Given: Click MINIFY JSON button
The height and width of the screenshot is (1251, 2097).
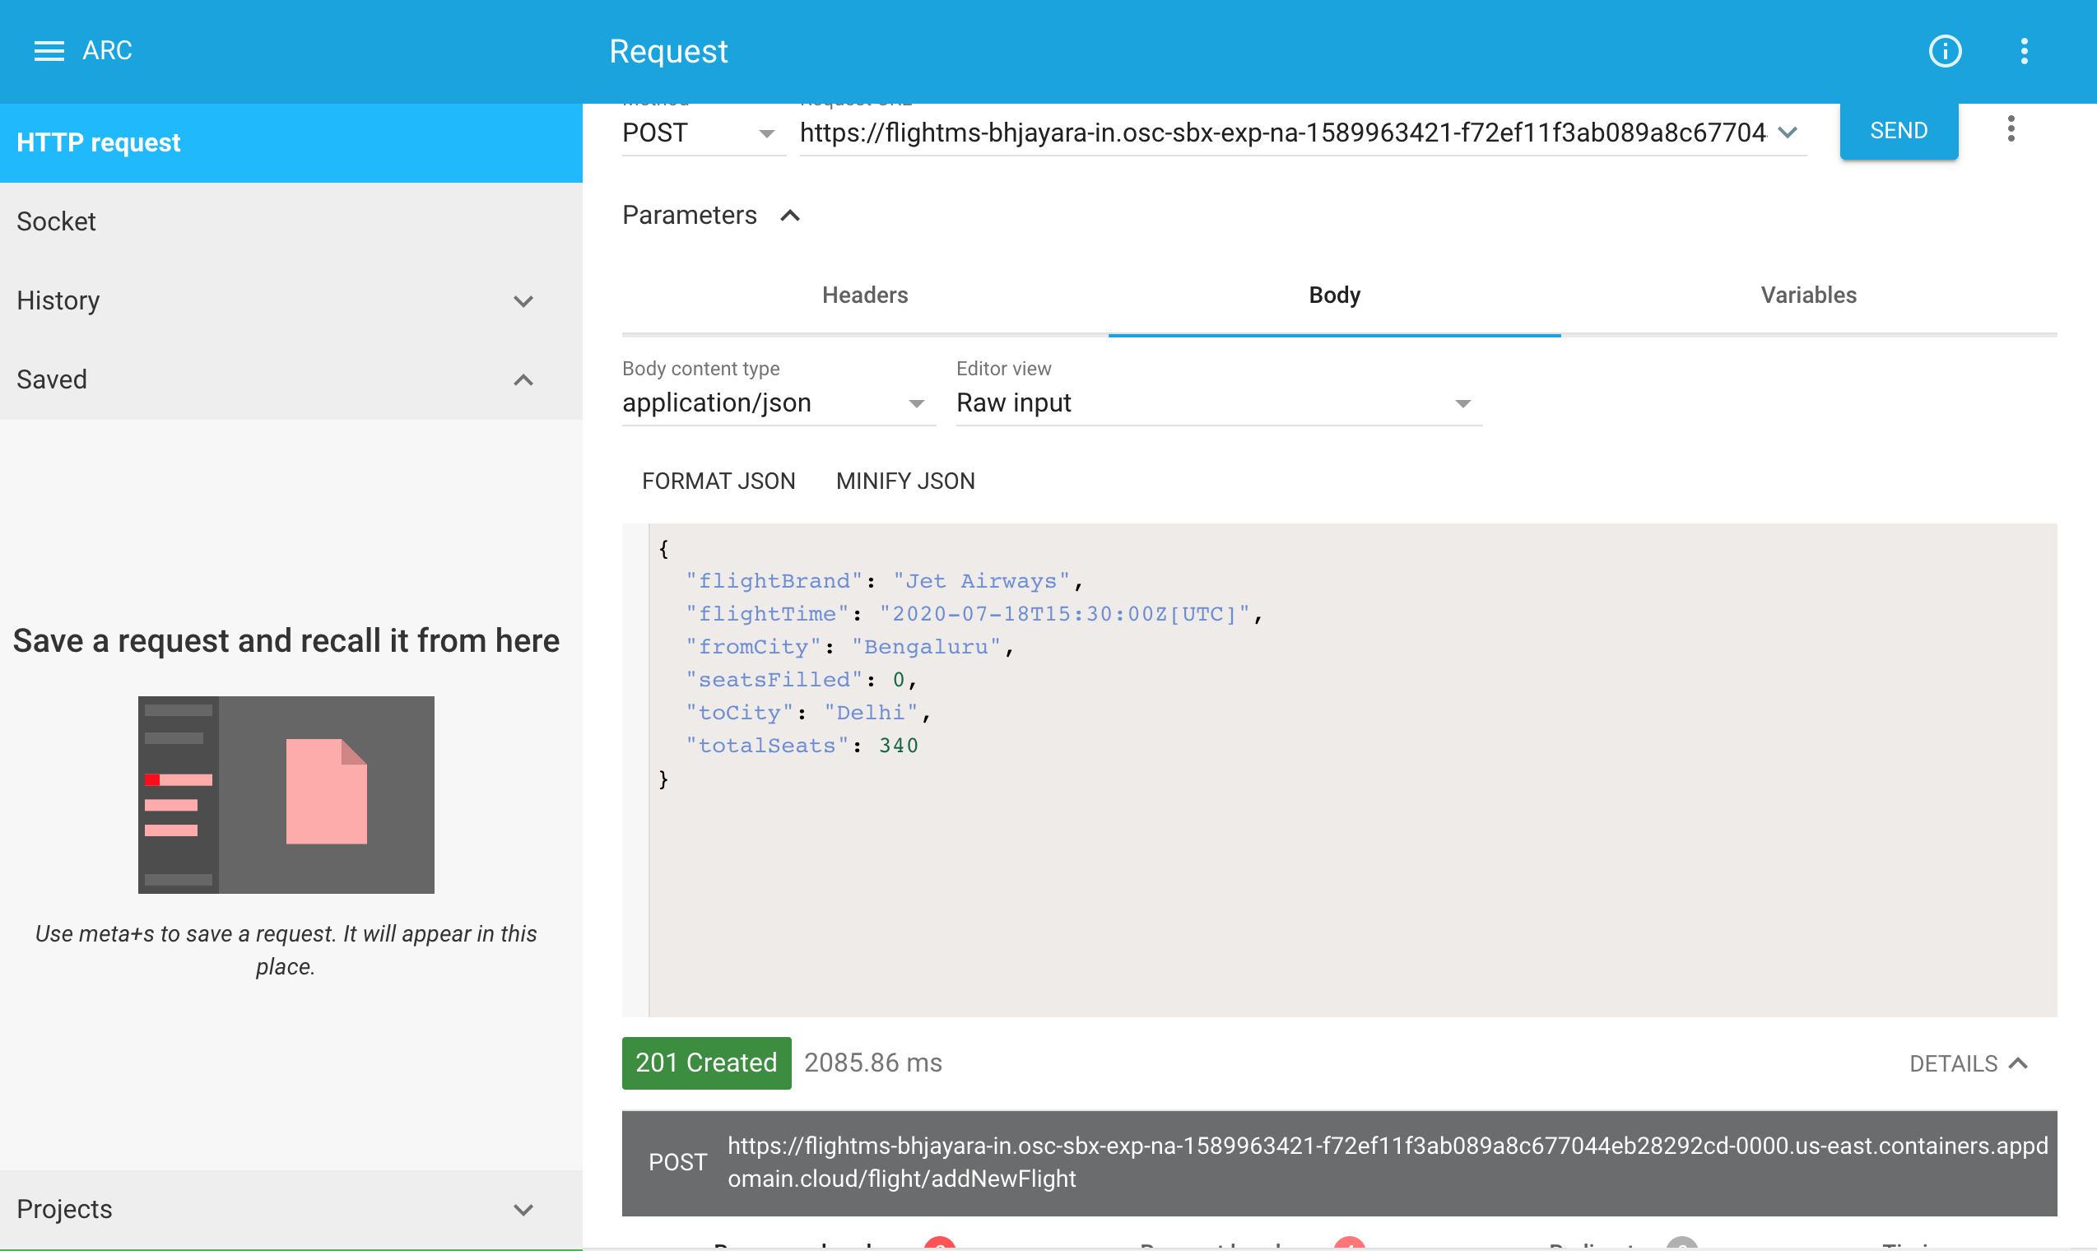Looking at the screenshot, I should 905,481.
